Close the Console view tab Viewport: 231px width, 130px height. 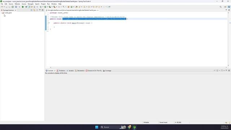point(55,71)
